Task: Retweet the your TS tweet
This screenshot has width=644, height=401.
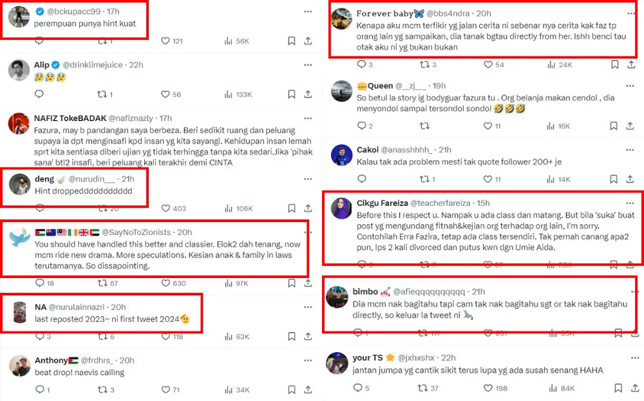Action: tap(423, 388)
